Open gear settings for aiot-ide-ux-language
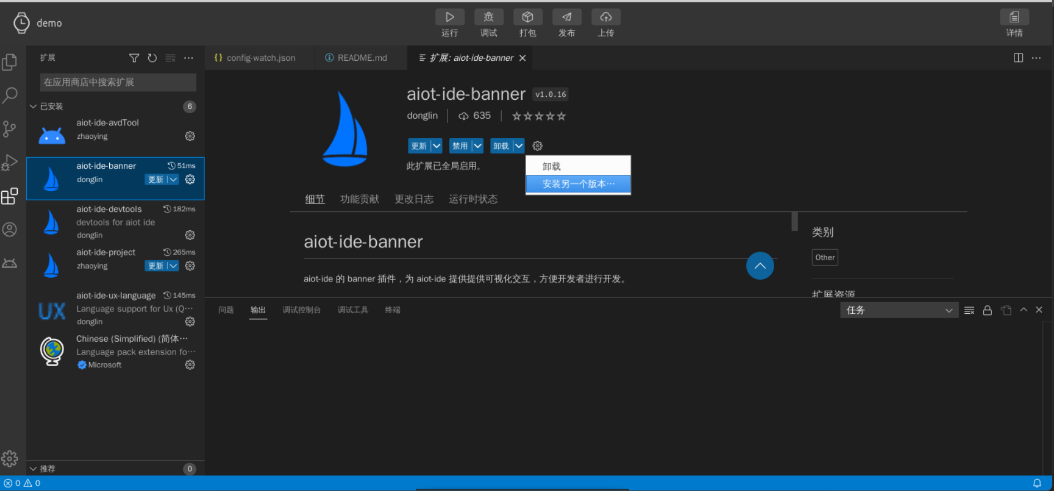The width and height of the screenshot is (1054, 491). click(x=190, y=322)
